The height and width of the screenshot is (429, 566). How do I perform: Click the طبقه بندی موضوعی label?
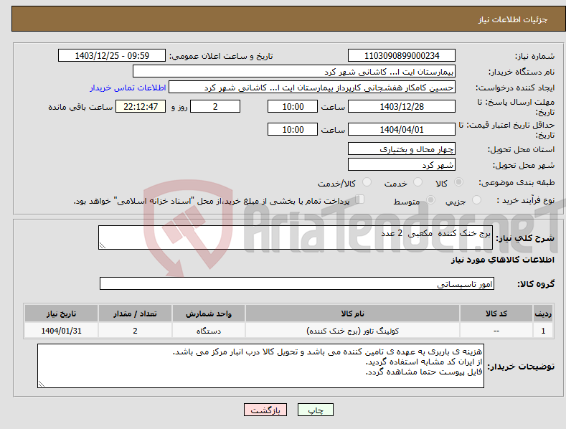[x=517, y=182]
